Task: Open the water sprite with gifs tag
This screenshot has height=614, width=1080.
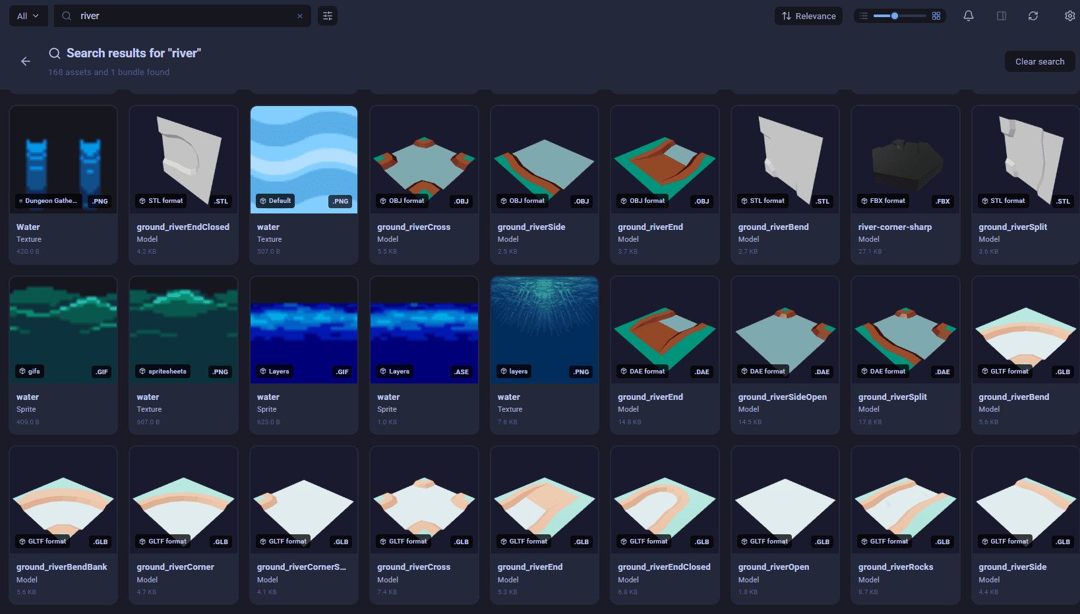Action: pyautogui.click(x=63, y=329)
